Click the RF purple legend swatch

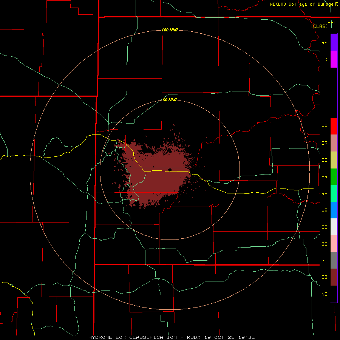pyautogui.click(x=334, y=42)
